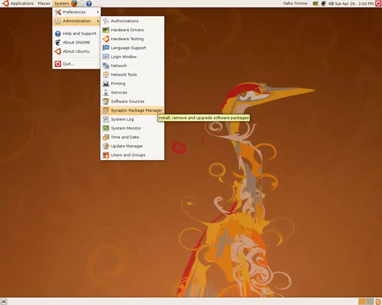This screenshot has height=305, width=382.
Task: Launch Firefox from the top panel
Action: pyautogui.click(x=74, y=3)
